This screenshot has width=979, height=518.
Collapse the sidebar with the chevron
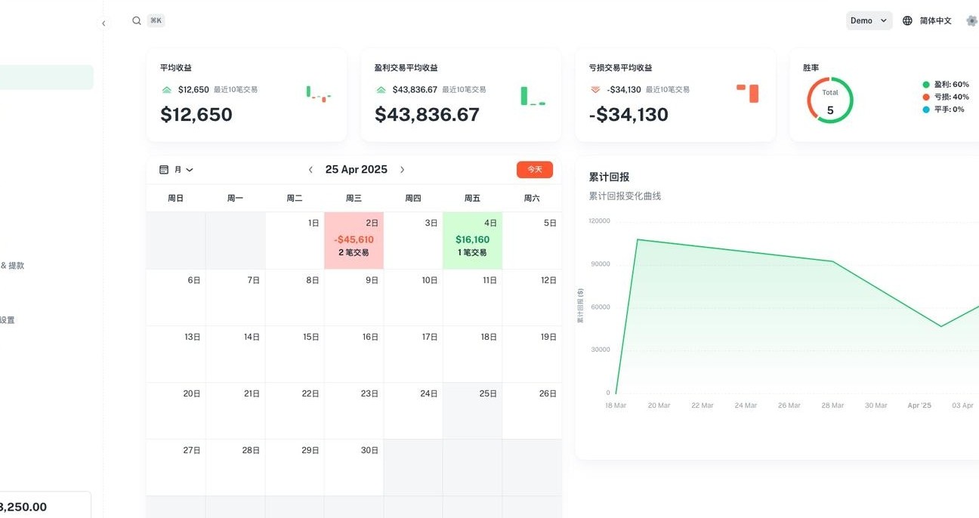pyautogui.click(x=103, y=23)
